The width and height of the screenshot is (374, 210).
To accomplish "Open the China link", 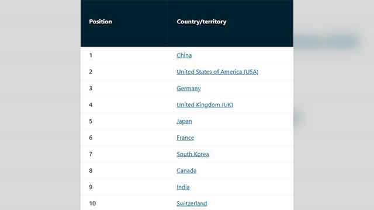I will click(x=184, y=55).
